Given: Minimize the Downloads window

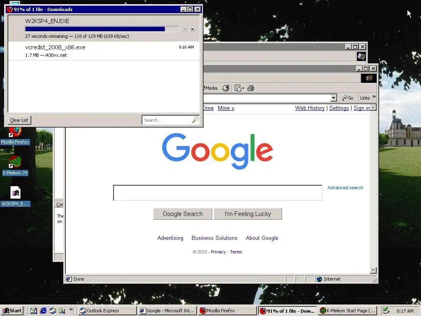Looking at the screenshot, I should tap(183, 9).
